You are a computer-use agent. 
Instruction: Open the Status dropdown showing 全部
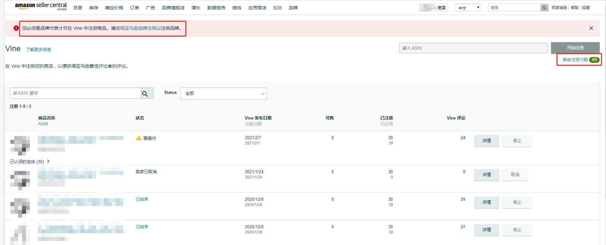point(224,93)
